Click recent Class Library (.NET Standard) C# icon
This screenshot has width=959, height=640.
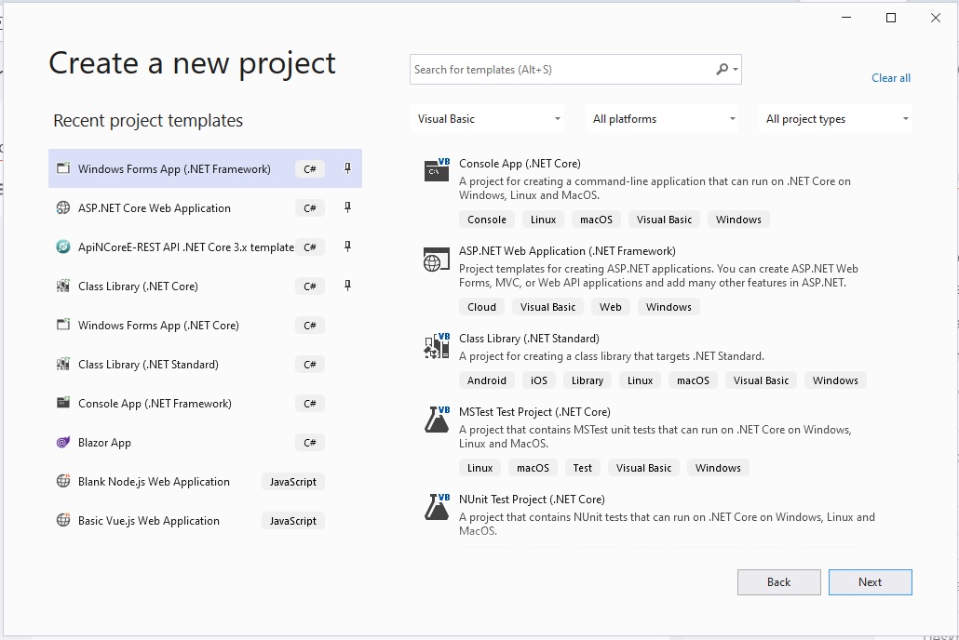click(x=63, y=364)
